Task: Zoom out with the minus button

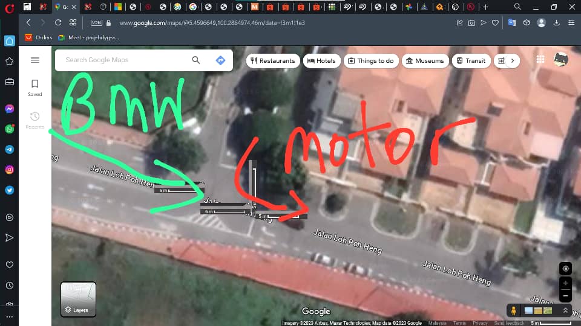Action: point(565,296)
